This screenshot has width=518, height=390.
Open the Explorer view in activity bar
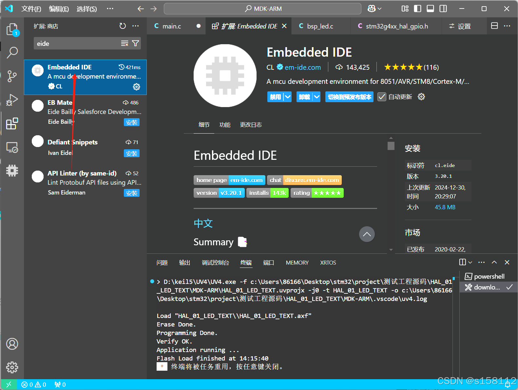[x=12, y=29]
